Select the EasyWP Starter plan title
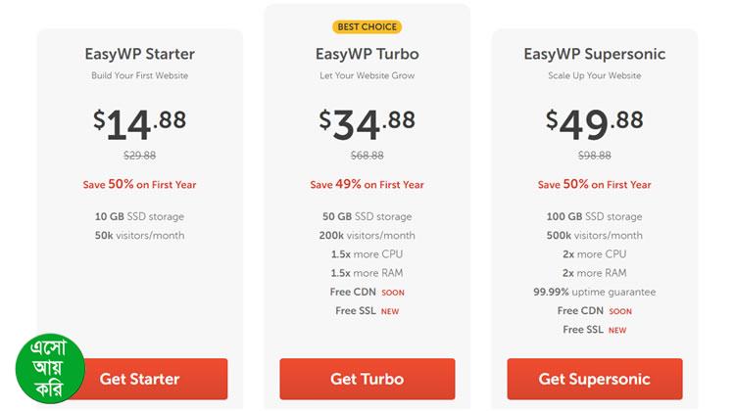The image size is (735, 411). click(139, 54)
